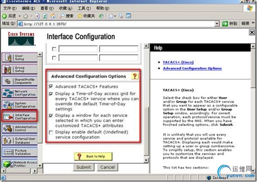
Task: Open Group Setup in the sidebar
Action: [20, 69]
